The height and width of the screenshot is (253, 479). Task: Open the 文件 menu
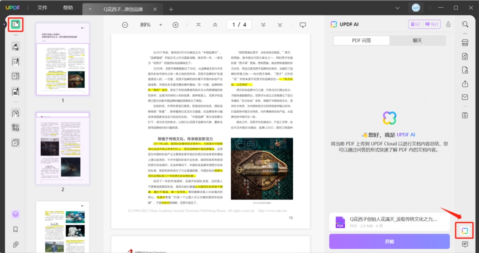(x=43, y=8)
